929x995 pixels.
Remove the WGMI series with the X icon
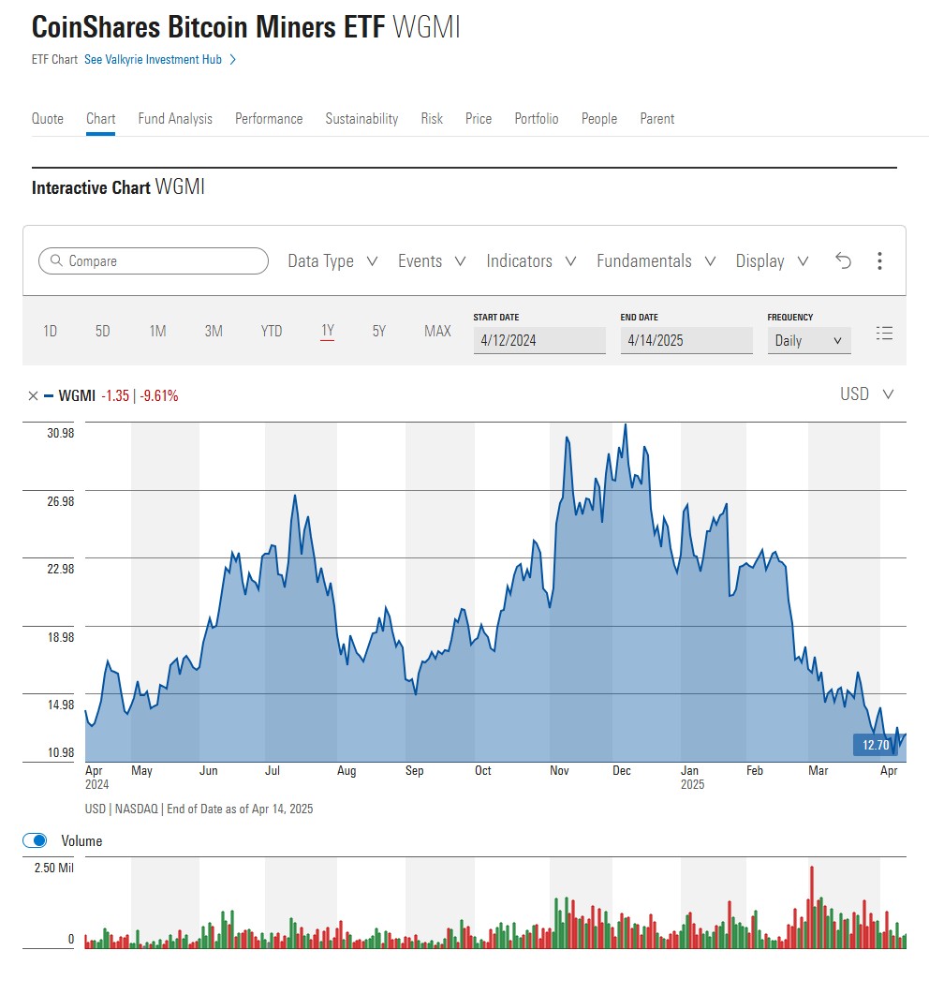click(32, 395)
